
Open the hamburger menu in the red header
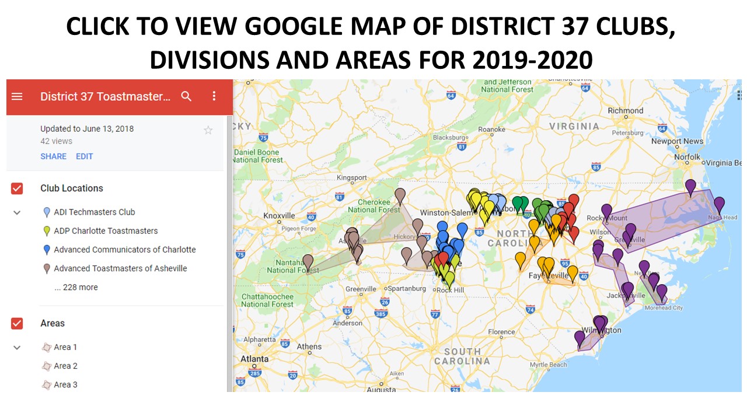17,96
